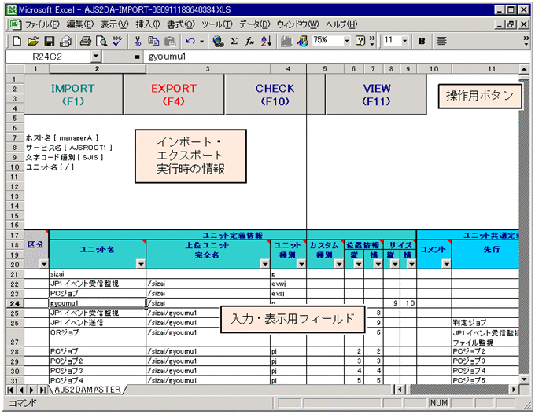Open the 挿入(I) menu
Viewport: 535px width, 414px height.
148,24
